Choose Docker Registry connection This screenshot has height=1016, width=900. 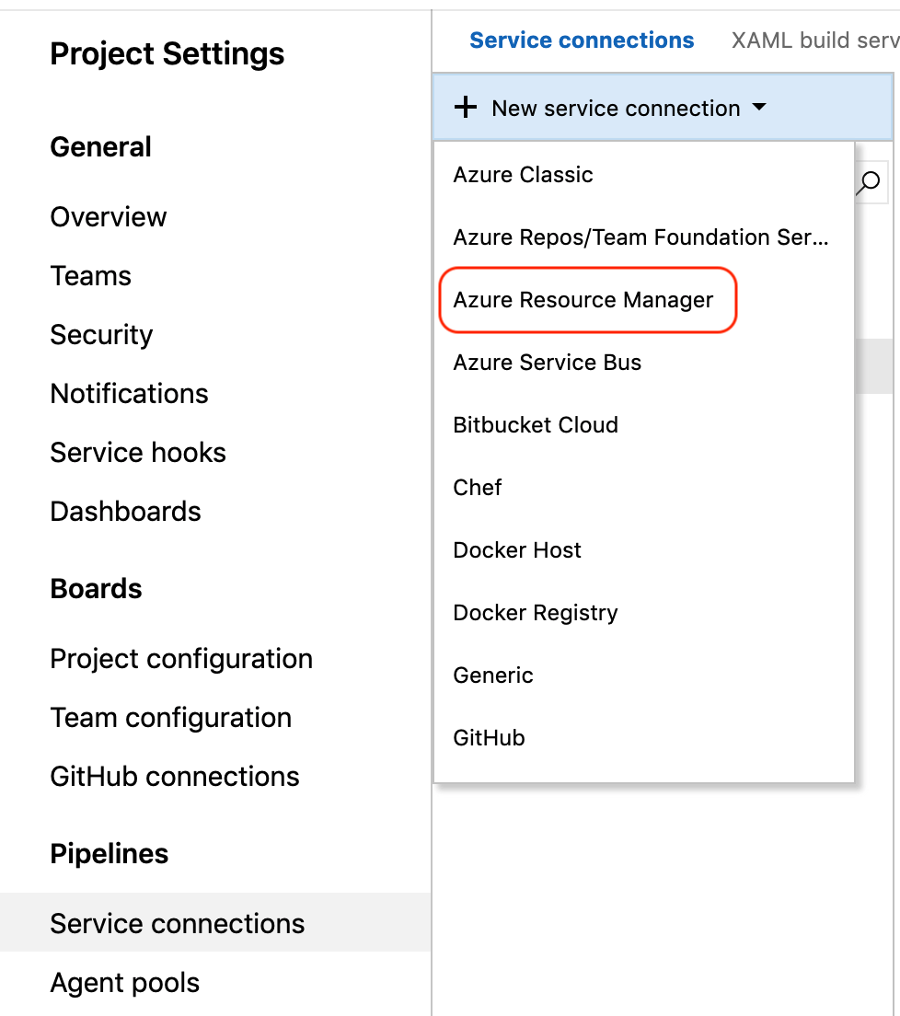(x=536, y=613)
